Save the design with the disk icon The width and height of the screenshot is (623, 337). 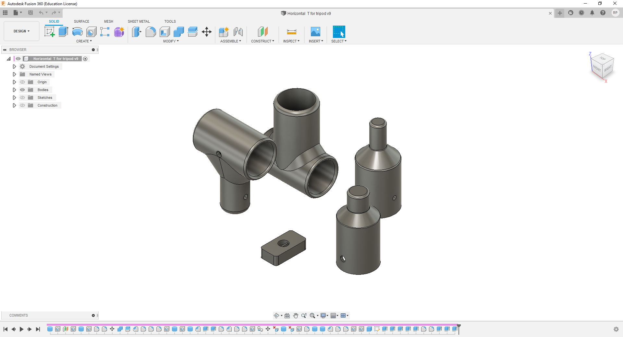coord(31,13)
